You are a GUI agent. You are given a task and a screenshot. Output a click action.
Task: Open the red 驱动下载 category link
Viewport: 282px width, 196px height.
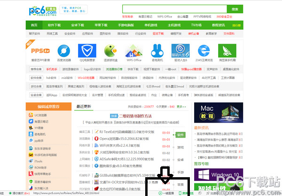pyautogui.click(x=158, y=34)
